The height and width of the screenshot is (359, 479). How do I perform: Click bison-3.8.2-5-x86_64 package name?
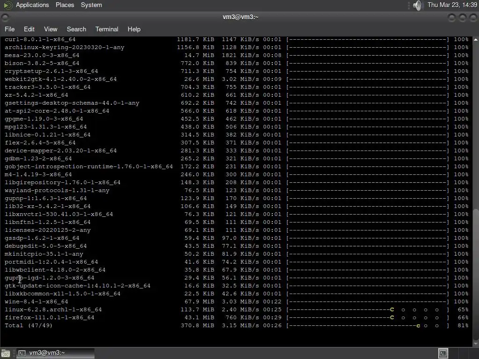point(42,63)
